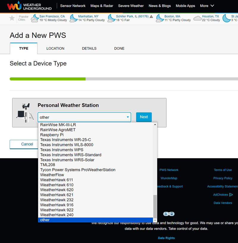Image resolution: width=238 pixels, height=243 pixels.
Task: Click the device list scrollbar thumb
Action: [x=155, y=207]
